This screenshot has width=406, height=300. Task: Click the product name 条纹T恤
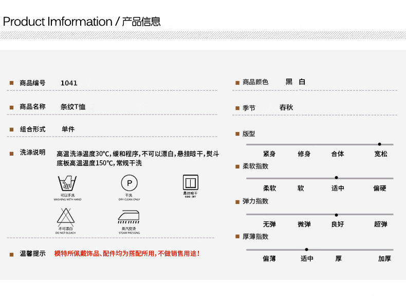coord(73,107)
